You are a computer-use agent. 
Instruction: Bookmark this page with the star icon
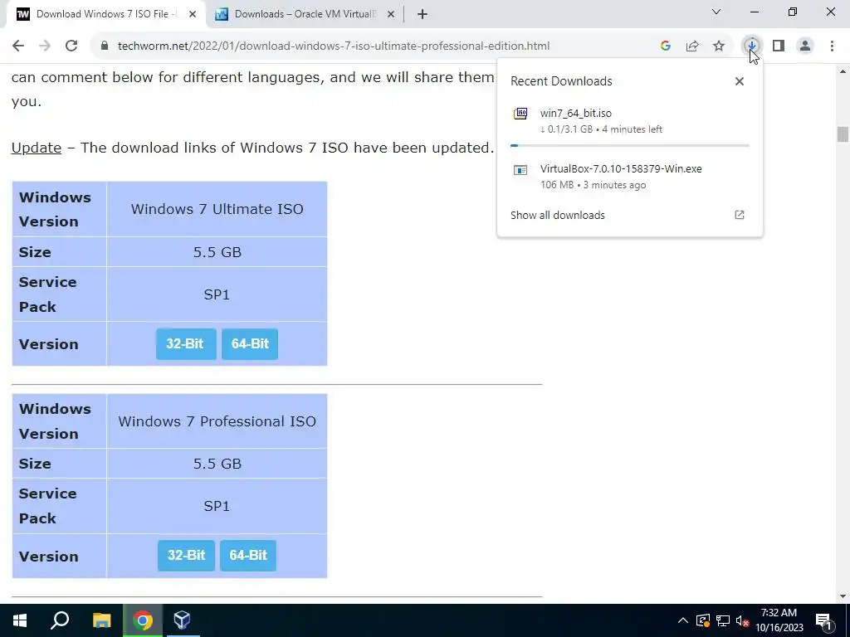click(x=719, y=46)
